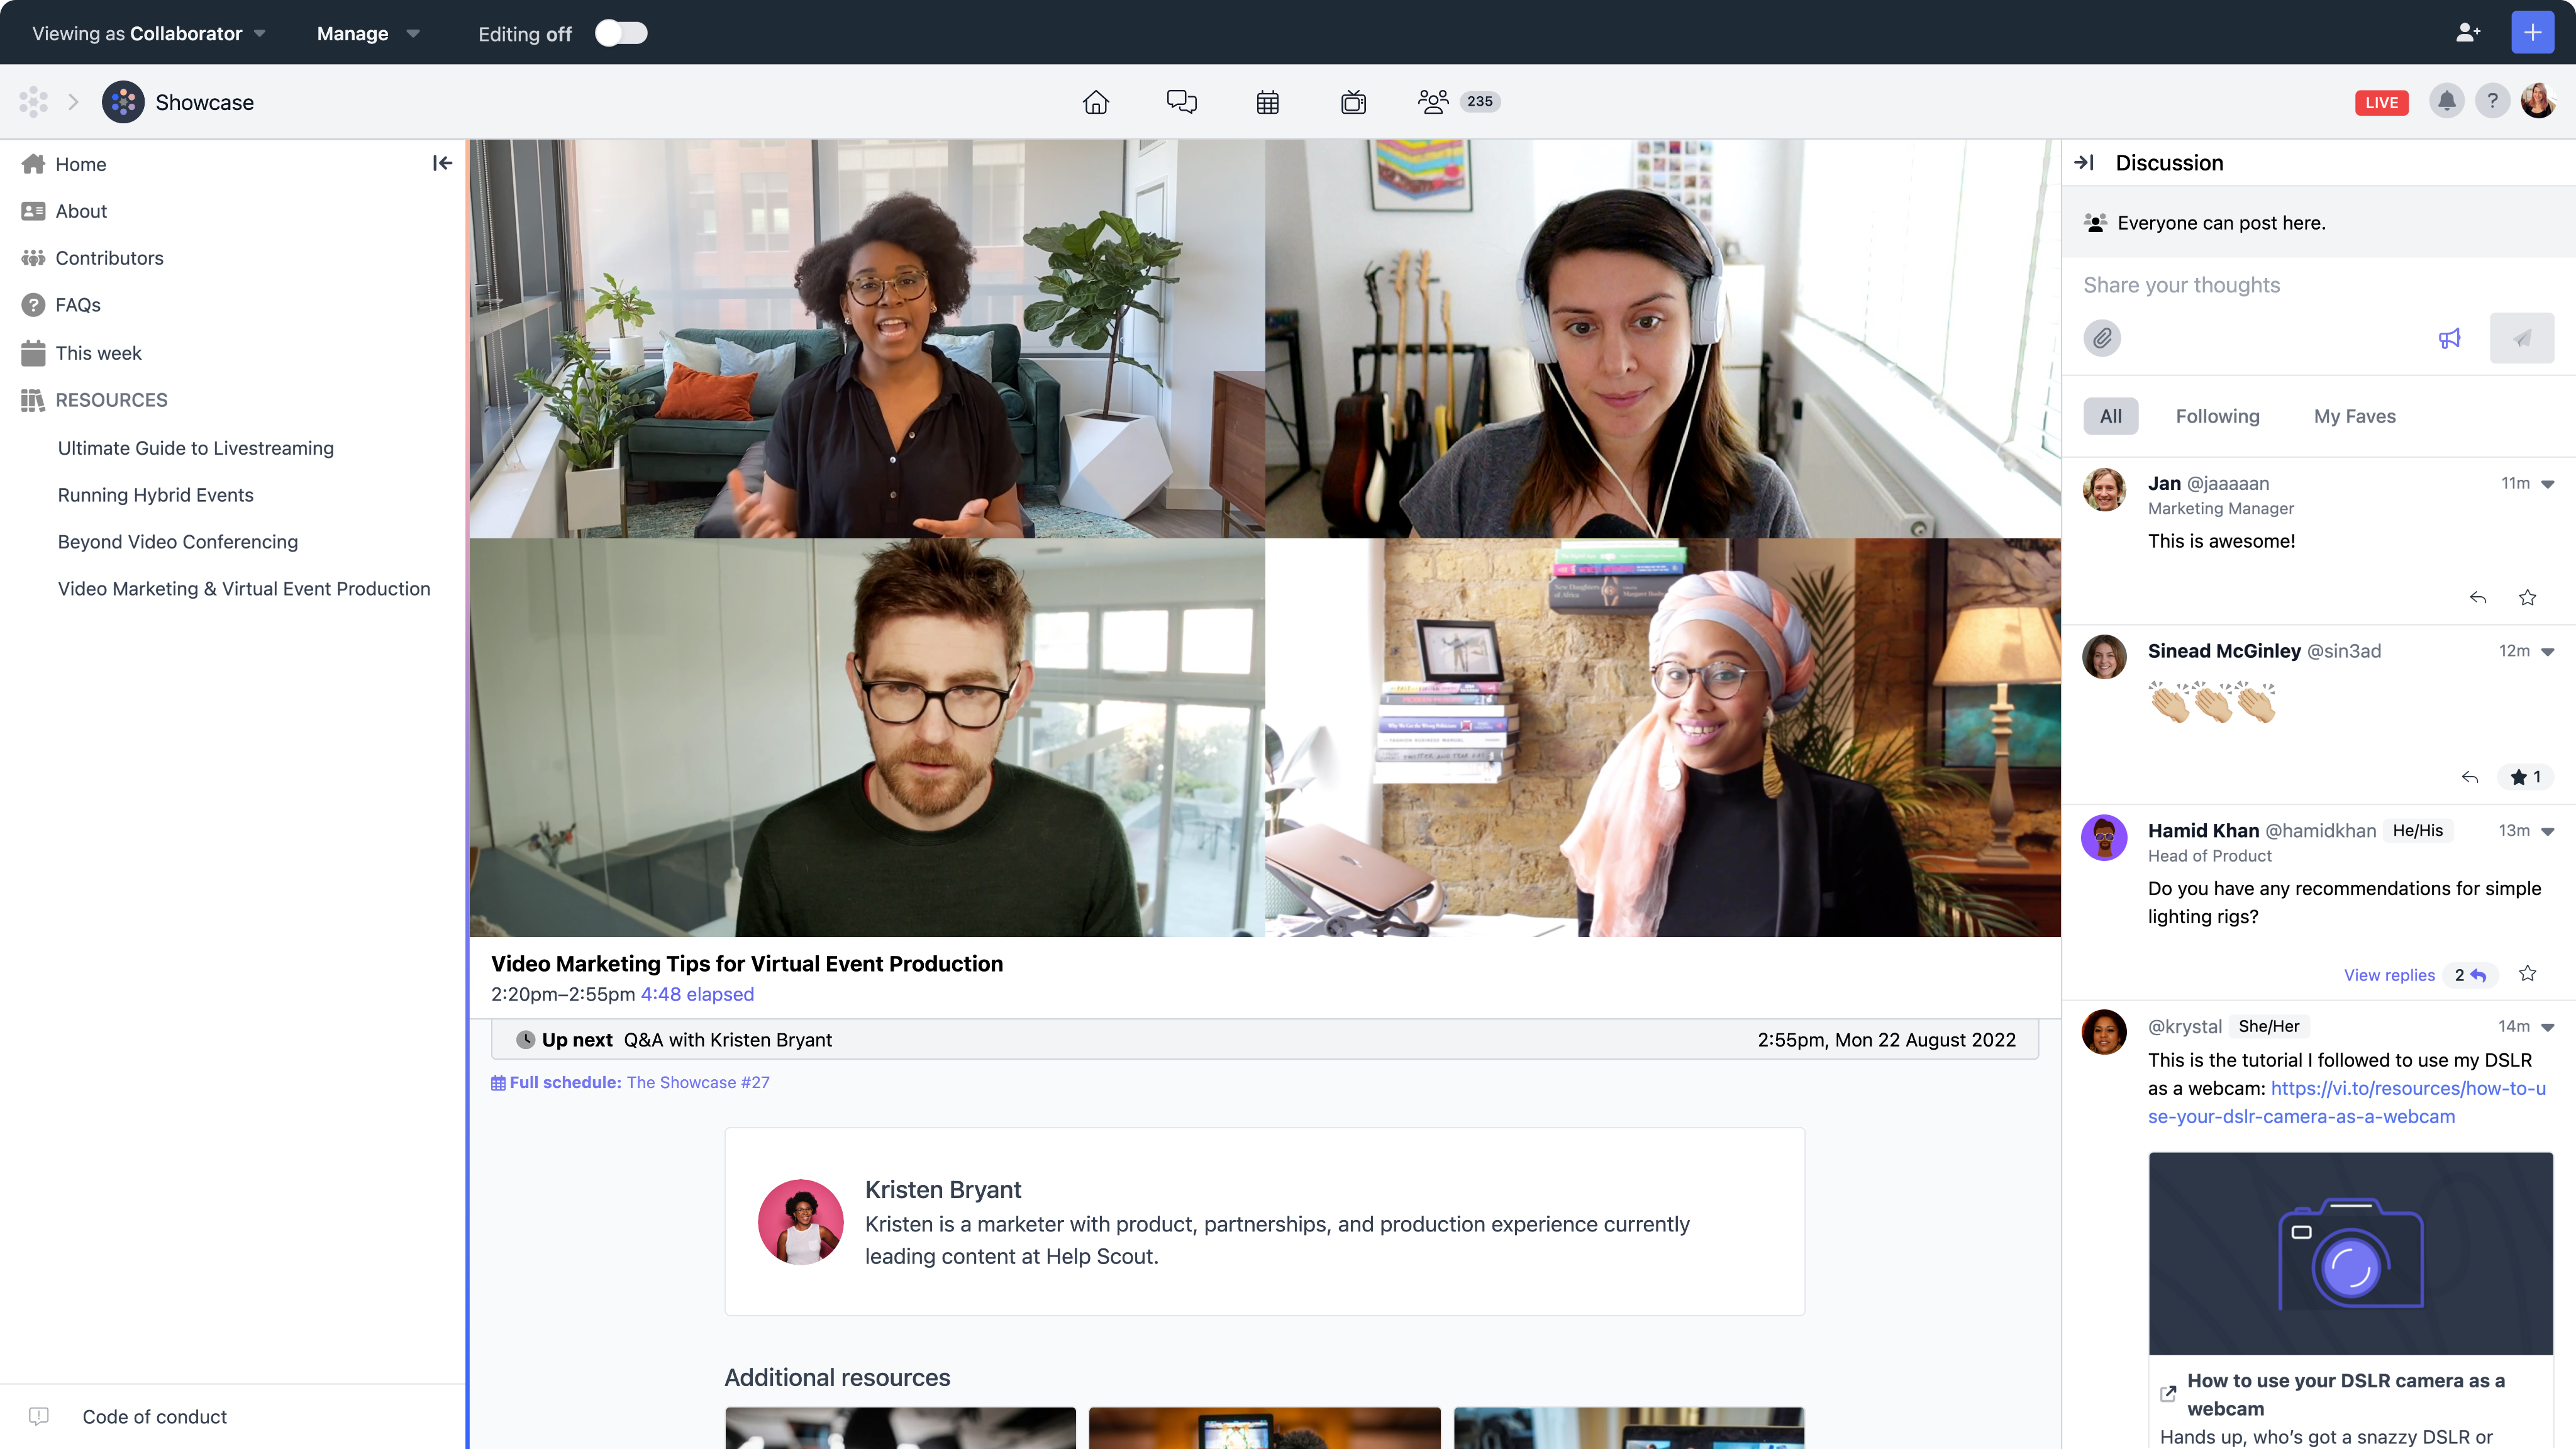The image size is (2576, 1449).
Task: Open the options arrow on Hamid Khan's post
Action: pyautogui.click(x=2548, y=832)
